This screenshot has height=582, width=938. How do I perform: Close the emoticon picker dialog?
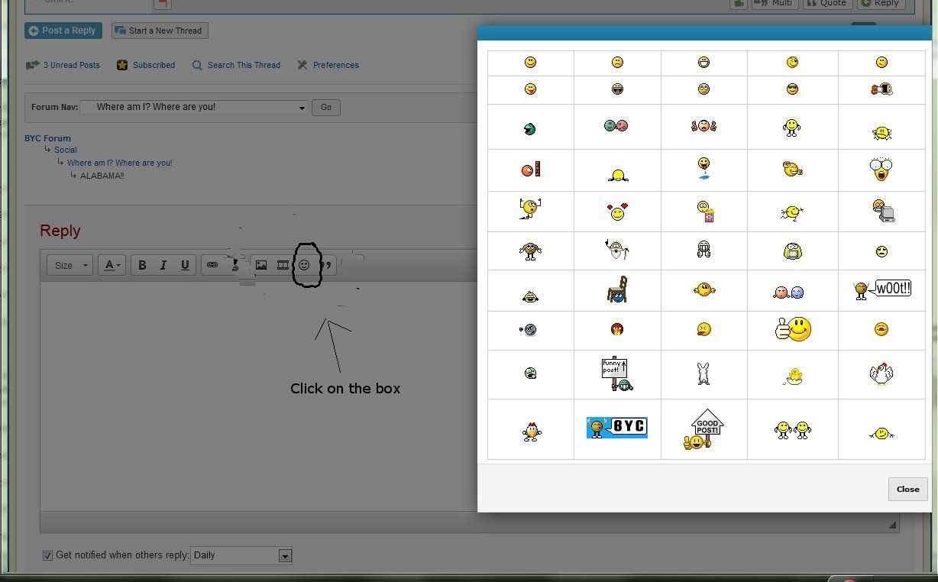point(907,489)
